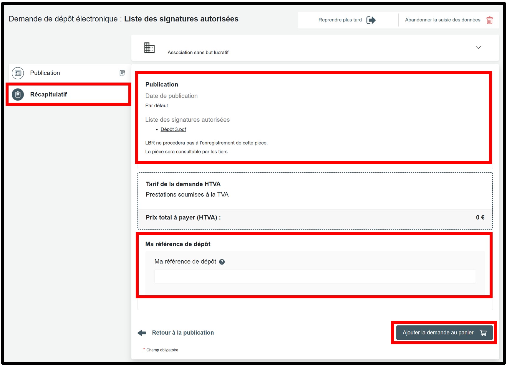Click the Prix total à payer row
The height and width of the screenshot is (367, 507).
pos(315,218)
